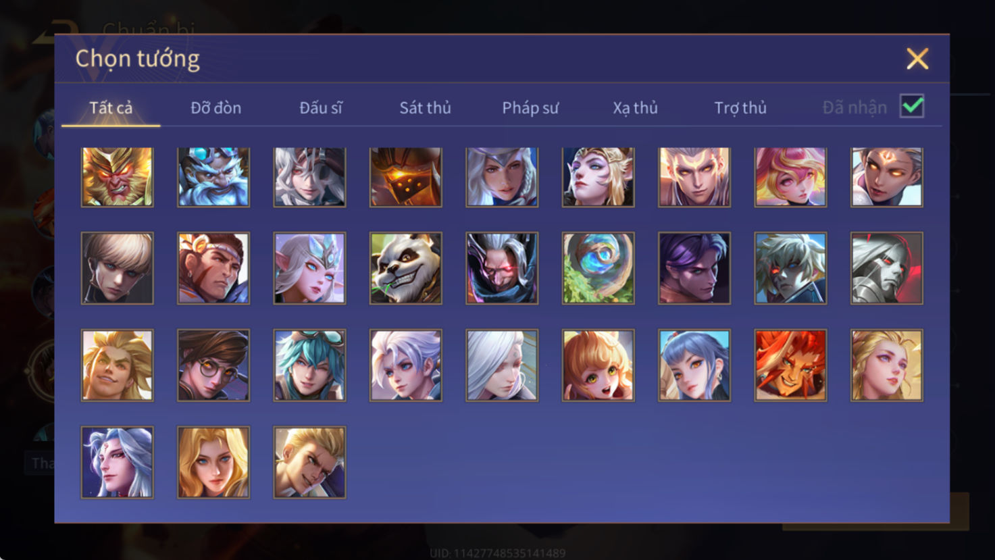Select the swirling blue orb hero portrait

(x=598, y=268)
